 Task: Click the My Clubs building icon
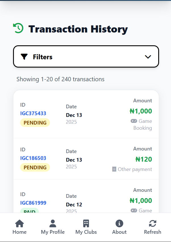pyautogui.click(x=86, y=223)
